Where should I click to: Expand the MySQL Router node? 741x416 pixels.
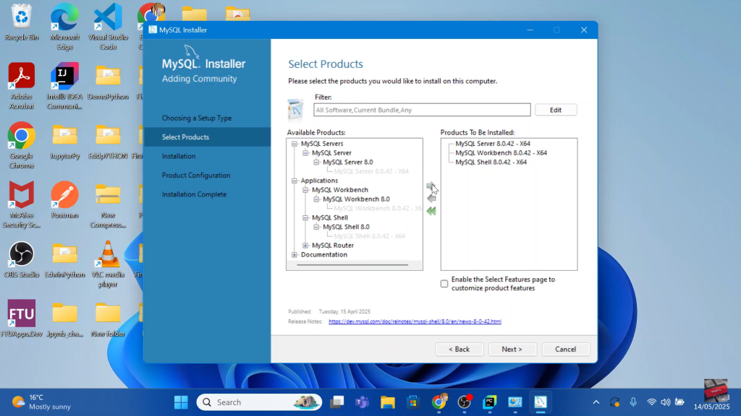pyautogui.click(x=305, y=246)
